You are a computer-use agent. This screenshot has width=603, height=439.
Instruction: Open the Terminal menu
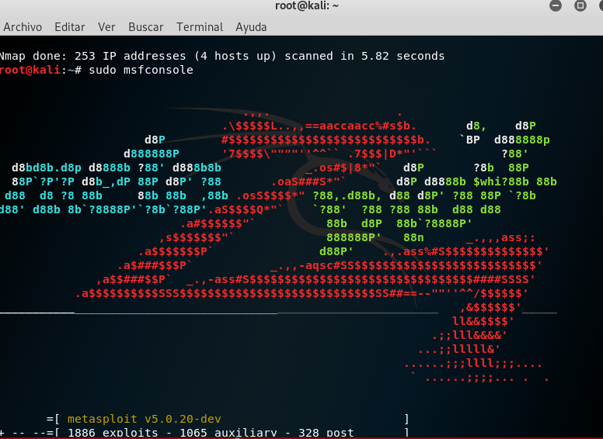click(200, 27)
